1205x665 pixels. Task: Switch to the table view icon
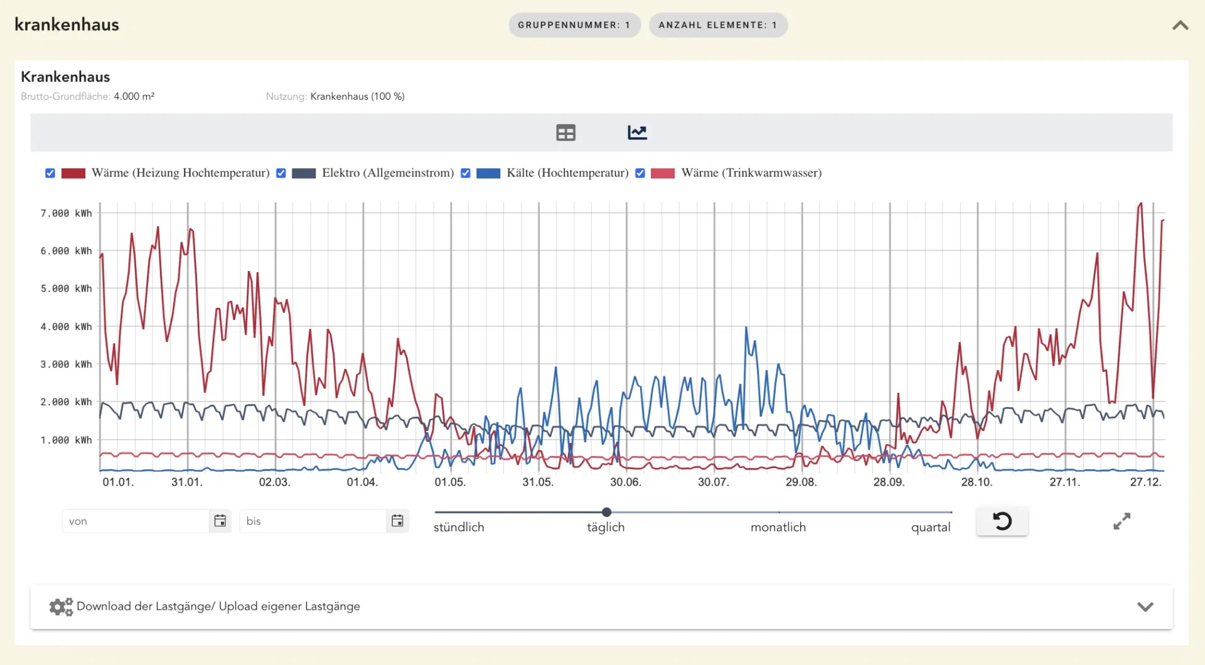565,132
